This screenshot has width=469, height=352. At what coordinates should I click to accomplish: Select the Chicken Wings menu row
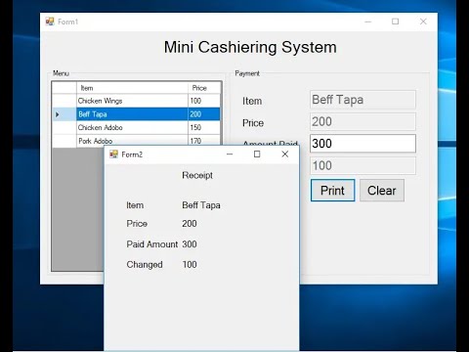(x=136, y=101)
